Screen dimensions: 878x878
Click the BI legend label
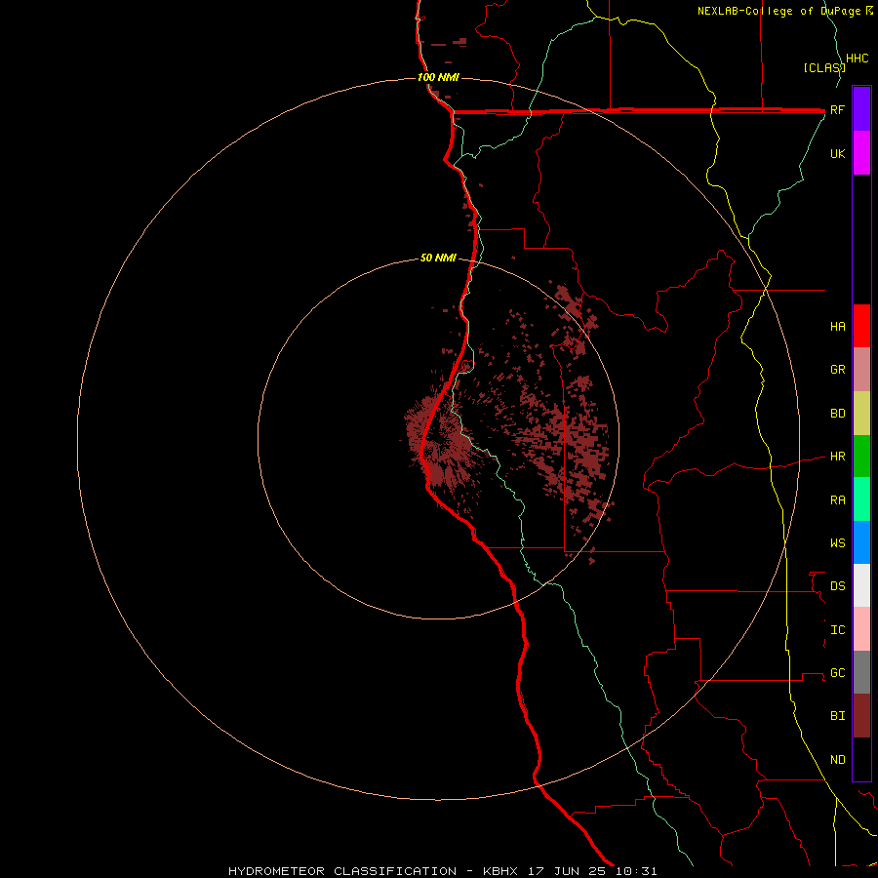click(x=837, y=716)
